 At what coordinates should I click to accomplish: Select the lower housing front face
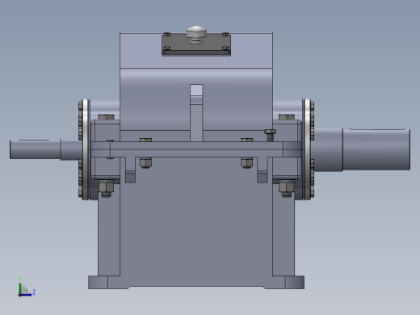click(x=196, y=220)
